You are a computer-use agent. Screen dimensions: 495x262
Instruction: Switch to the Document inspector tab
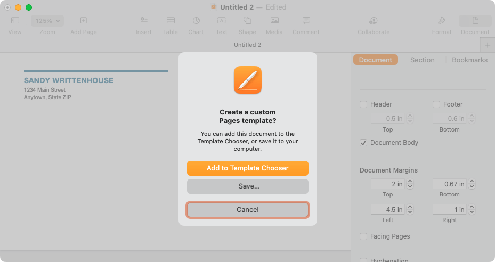coord(375,60)
